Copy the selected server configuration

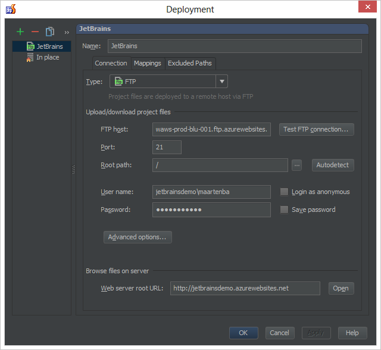coord(50,32)
